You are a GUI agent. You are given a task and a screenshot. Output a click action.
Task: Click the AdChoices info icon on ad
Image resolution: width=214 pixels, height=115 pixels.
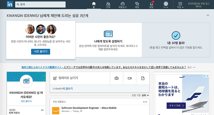click(x=204, y=76)
